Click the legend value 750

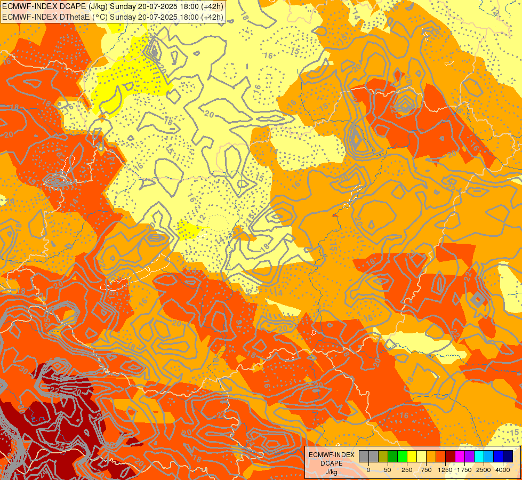pyautogui.click(x=426, y=470)
